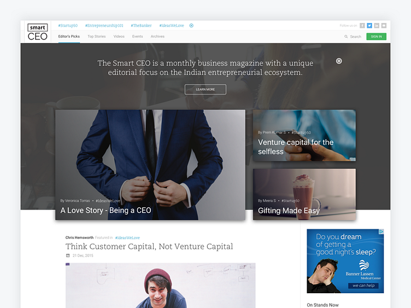Select the Editor's Picks tab
Viewport: 411px width, 308px height.
click(x=69, y=37)
